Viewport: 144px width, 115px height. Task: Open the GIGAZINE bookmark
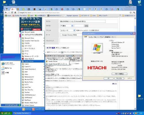pyautogui.click(x=55, y=16)
